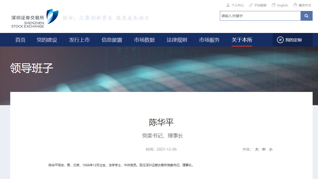Open the 子站链接 sub-site links

[260, 5]
